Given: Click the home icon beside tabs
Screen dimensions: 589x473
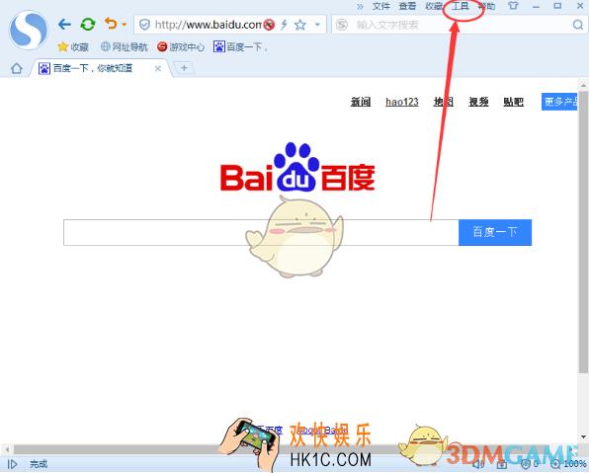Looking at the screenshot, I should 17,69.
